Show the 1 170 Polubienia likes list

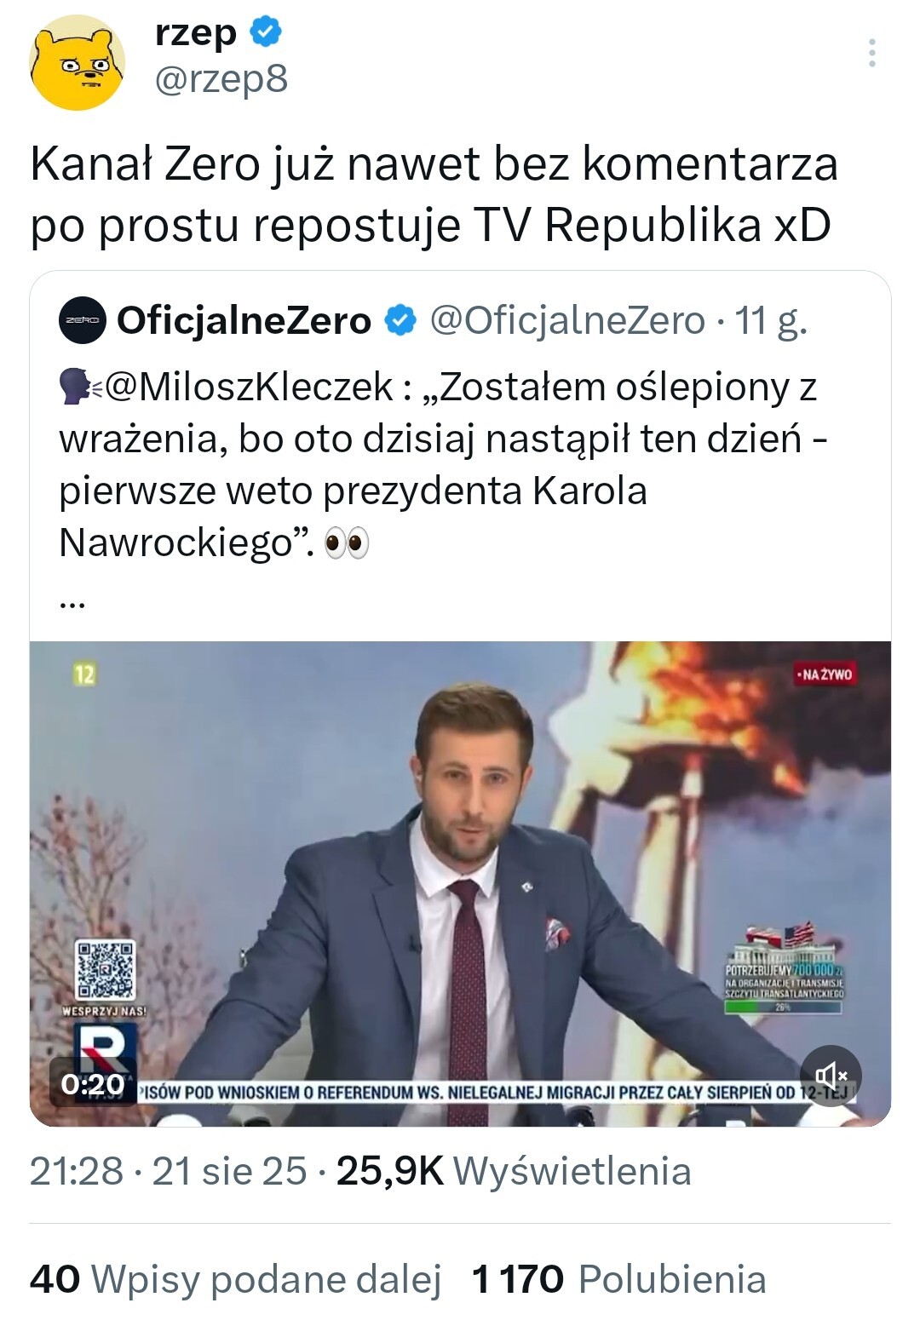618,1279
